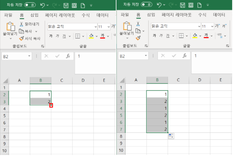Open font size 11 dropdown in left window

109,27
